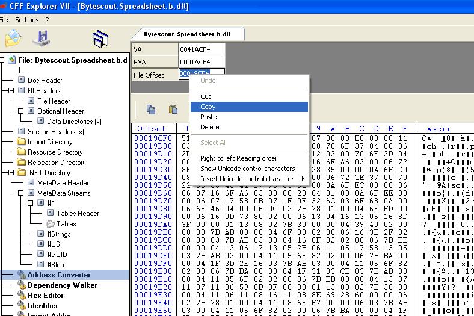Select Dos Header in the tree

[45, 81]
